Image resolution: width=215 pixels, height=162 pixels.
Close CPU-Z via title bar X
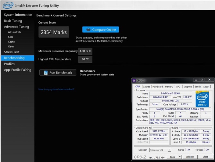(x=209, y=80)
